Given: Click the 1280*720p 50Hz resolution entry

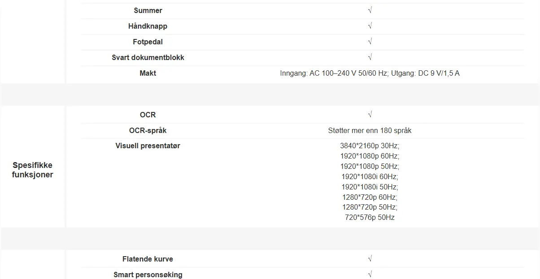Looking at the screenshot, I should tap(370, 207).
